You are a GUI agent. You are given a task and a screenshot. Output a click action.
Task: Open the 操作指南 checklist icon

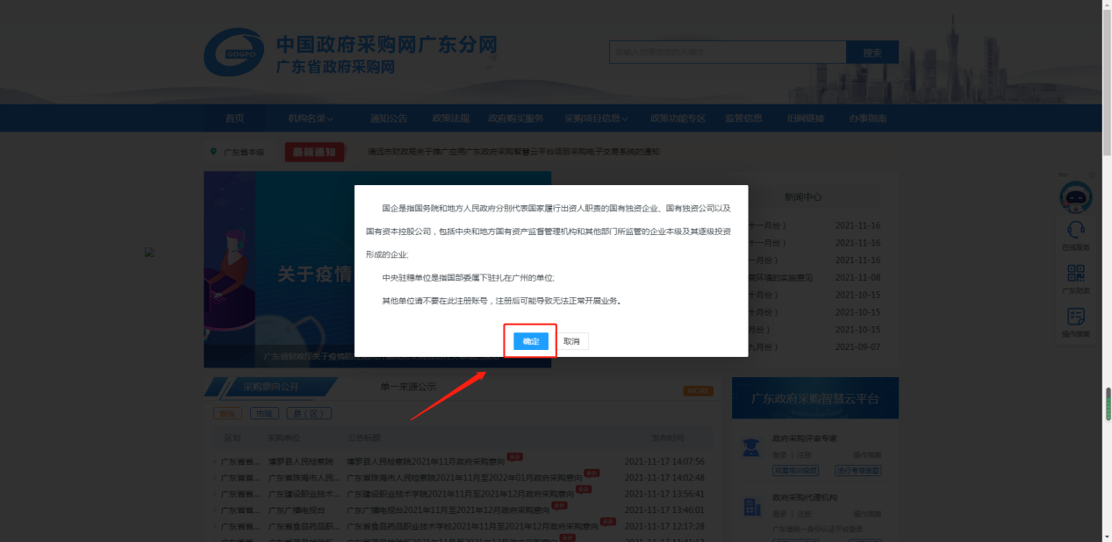coord(1075,317)
